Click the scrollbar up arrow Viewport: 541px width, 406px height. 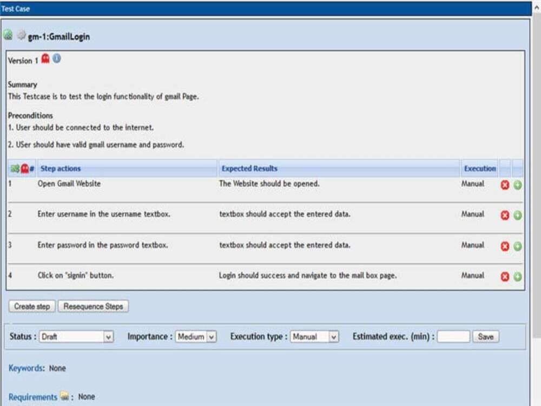537,7
